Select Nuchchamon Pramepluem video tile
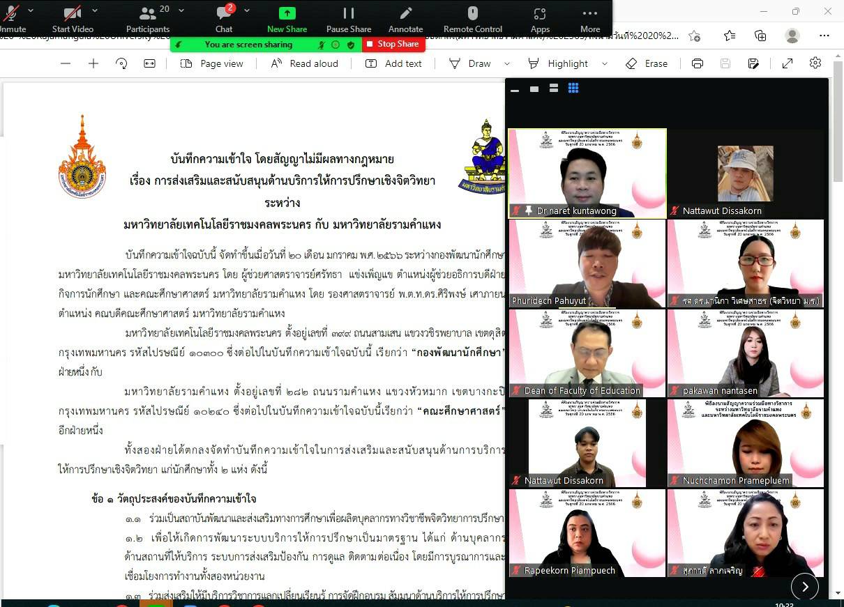Viewport: 844px width, 607px height. pyautogui.click(x=746, y=443)
